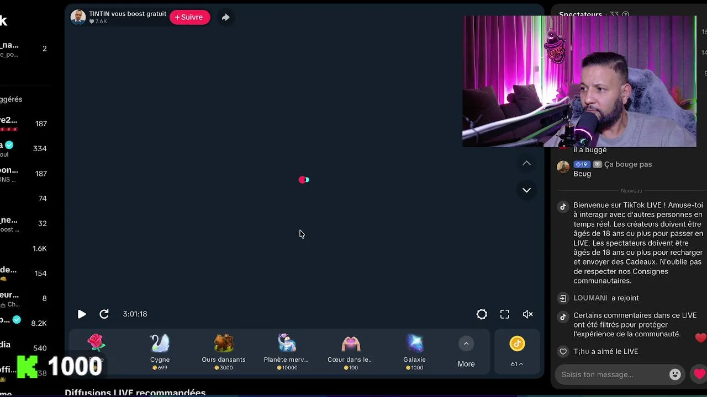Type in the Saisis ton message field
707x397 pixels.
pyautogui.click(x=612, y=374)
